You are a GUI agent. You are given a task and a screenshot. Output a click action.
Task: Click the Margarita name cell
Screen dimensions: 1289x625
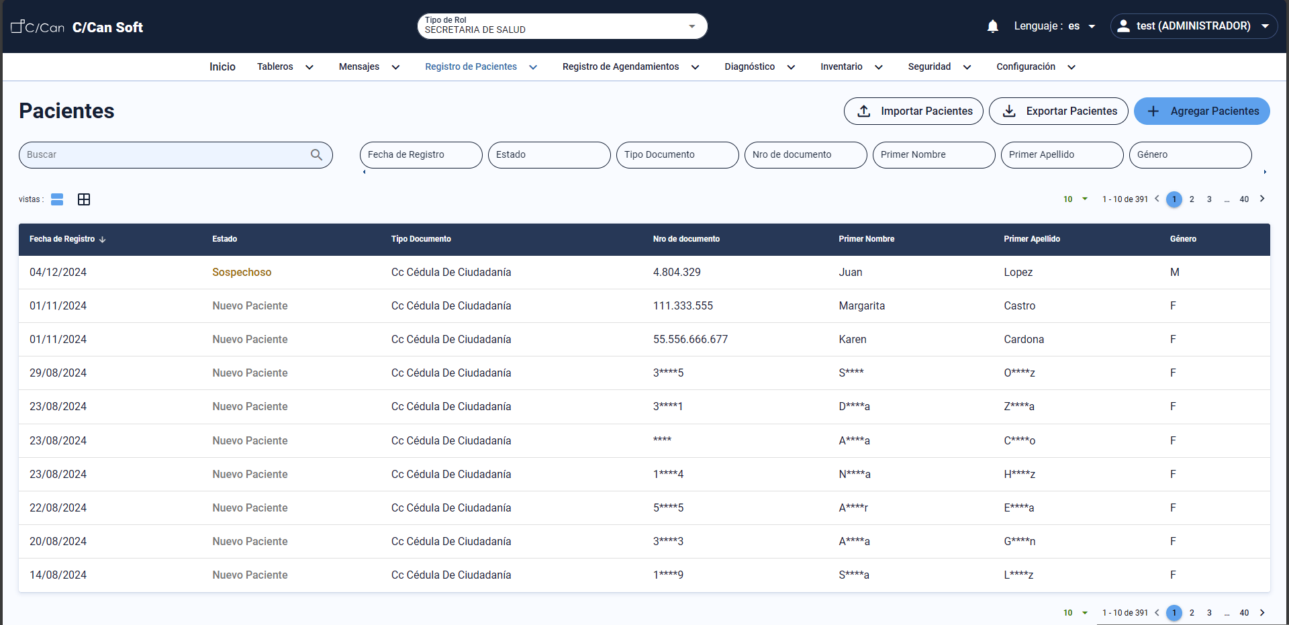(861, 305)
